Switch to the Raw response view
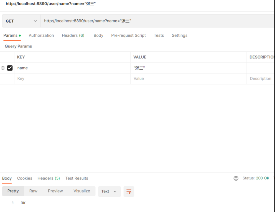The height and width of the screenshot is (212, 275). (x=33, y=191)
